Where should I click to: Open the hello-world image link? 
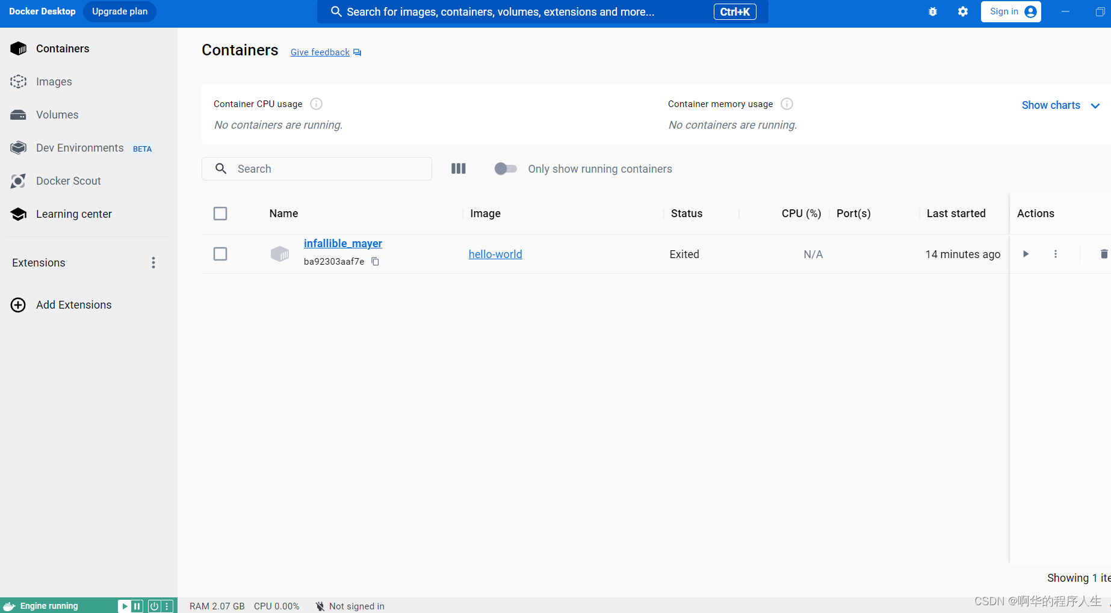tap(495, 254)
